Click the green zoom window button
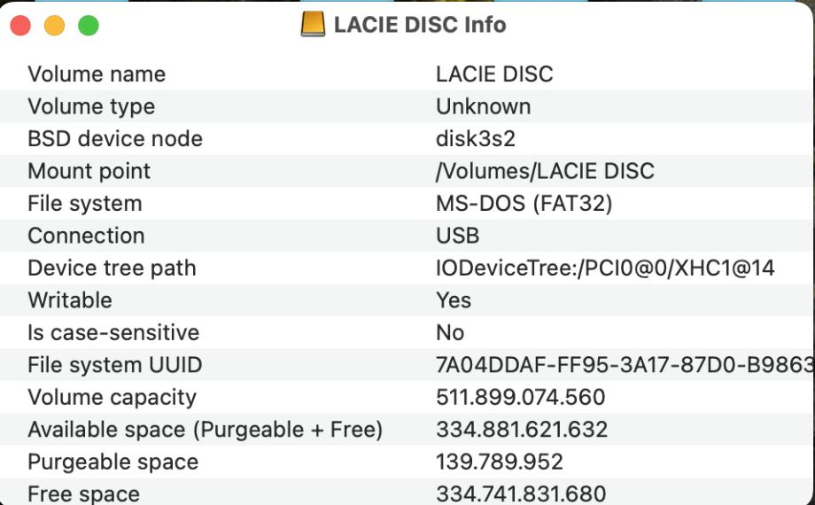Viewport: 815px width, 505px height. 89,26
